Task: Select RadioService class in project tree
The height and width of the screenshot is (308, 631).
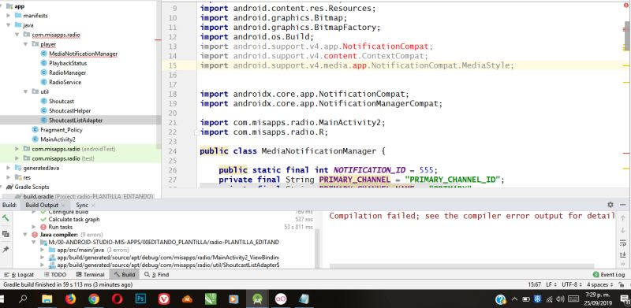Action: pos(65,82)
